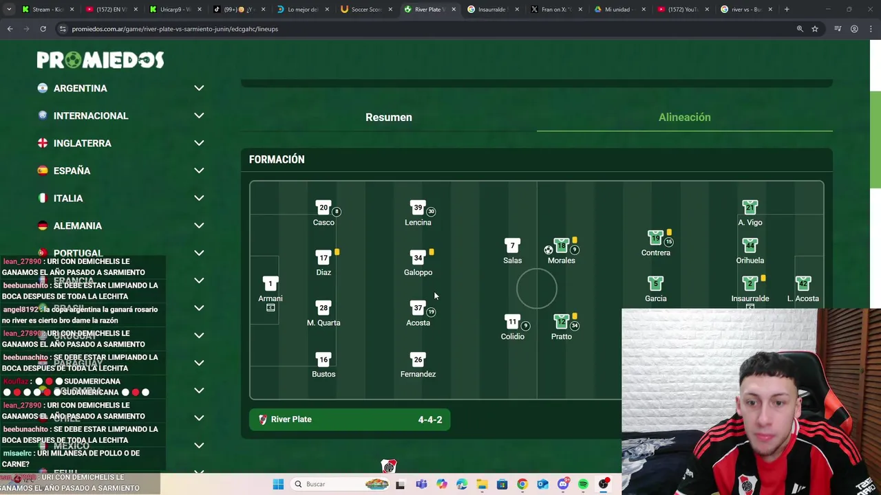This screenshot has height=495, width=881.
Task: Click the Windows taskbar Buscar search box
Action: pyautogui.click(x=341, y=484)
